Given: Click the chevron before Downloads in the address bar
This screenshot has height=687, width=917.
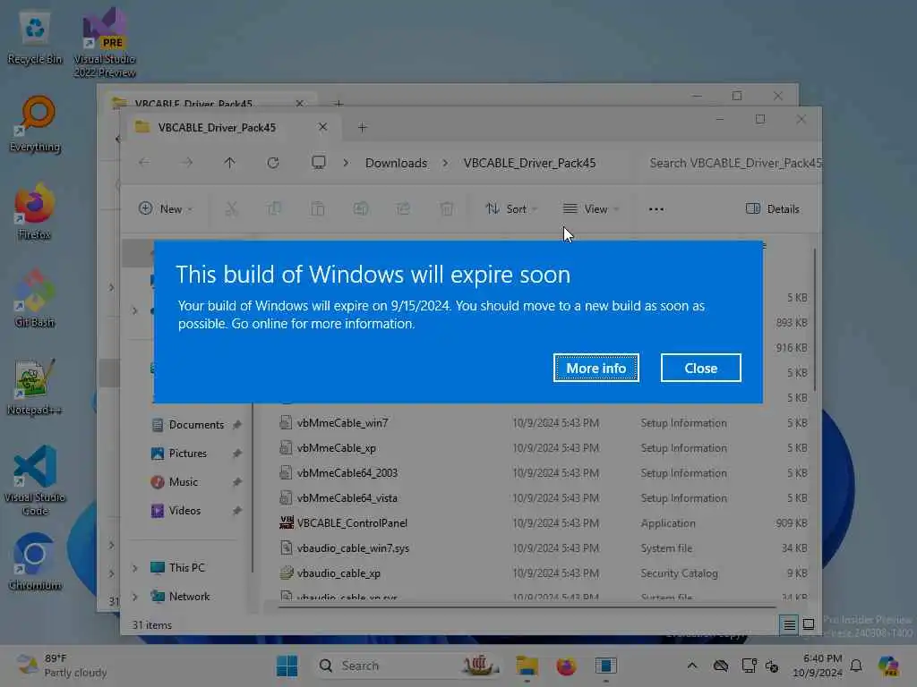Looking at the screenshot, I should tap(346, 163).
